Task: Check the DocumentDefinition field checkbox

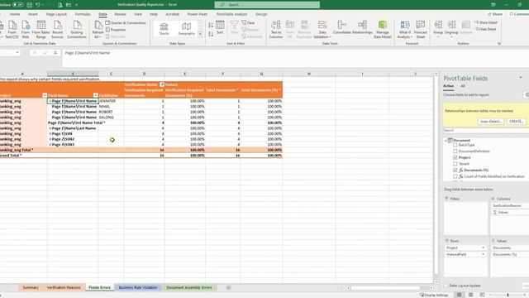Action: [455, 151]
